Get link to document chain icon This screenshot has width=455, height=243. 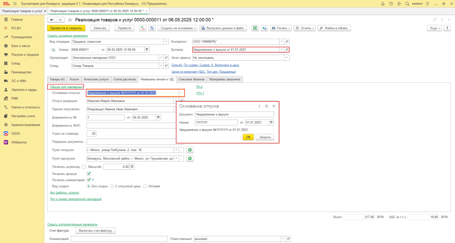click(x=435, y=20)
